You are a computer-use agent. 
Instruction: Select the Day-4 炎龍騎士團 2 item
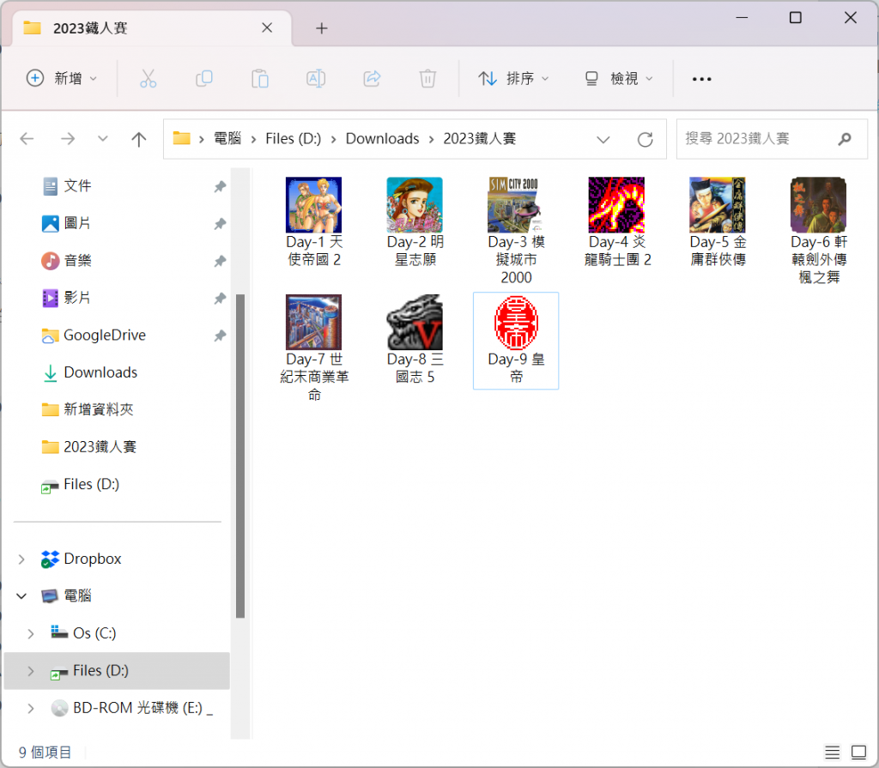pos(616,222)
